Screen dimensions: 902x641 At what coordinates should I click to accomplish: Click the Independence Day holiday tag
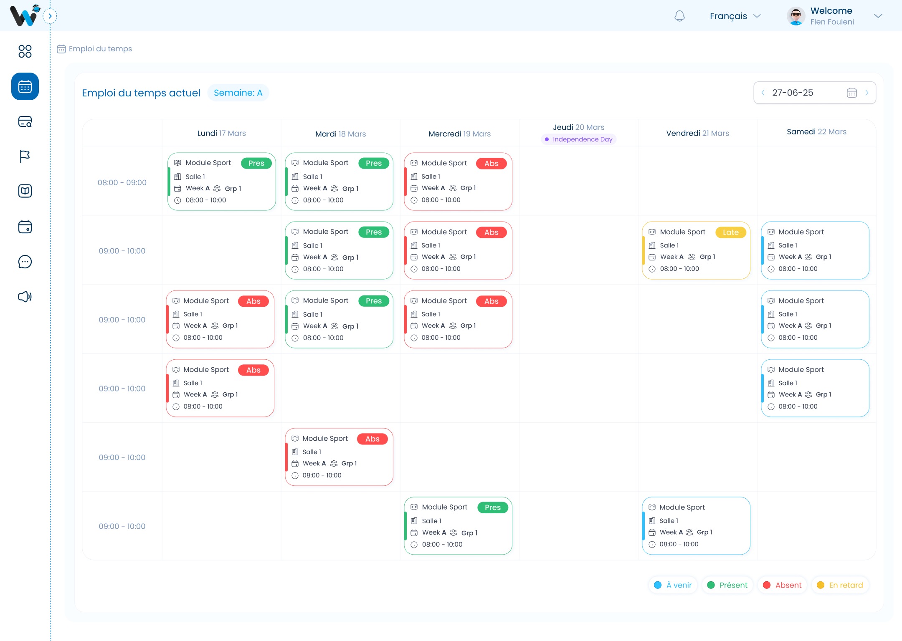(578, 139)
